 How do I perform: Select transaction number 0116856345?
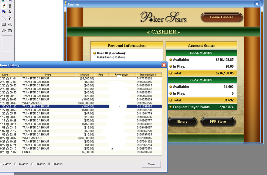pyautogui.click(x=145, y=82)
